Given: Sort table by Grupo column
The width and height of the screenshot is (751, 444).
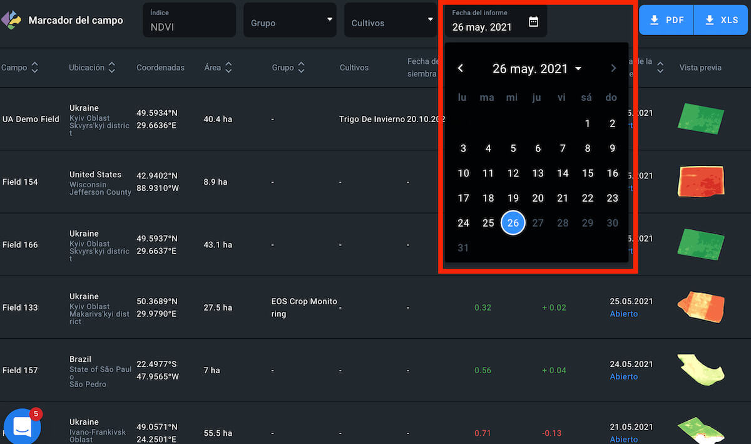Looking at the screenshot, I should [301, 68].
